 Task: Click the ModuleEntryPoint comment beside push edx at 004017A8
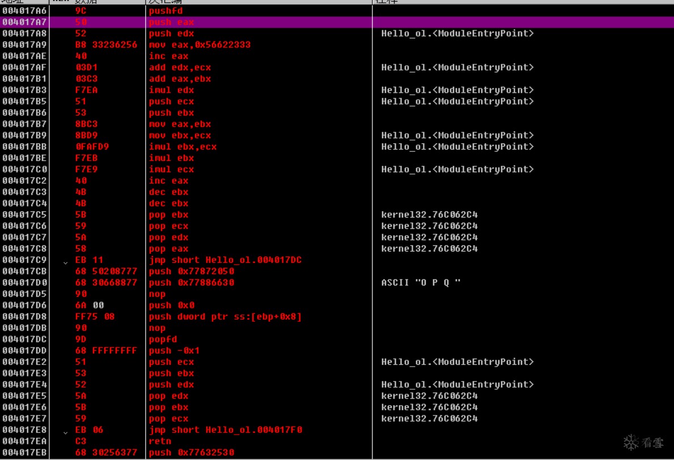click(x=457, y=33)
